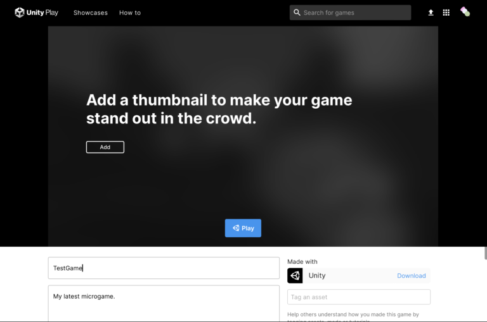Click the Unity logo under Made with

click(x=295, y=276)
